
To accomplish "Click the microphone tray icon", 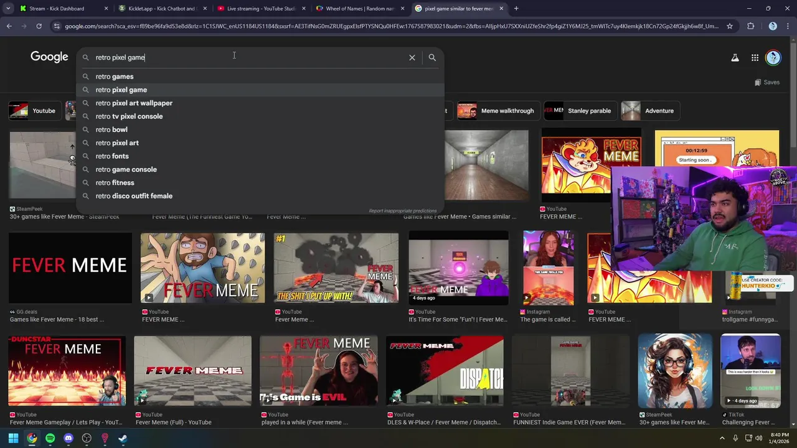I will (735, 438).
